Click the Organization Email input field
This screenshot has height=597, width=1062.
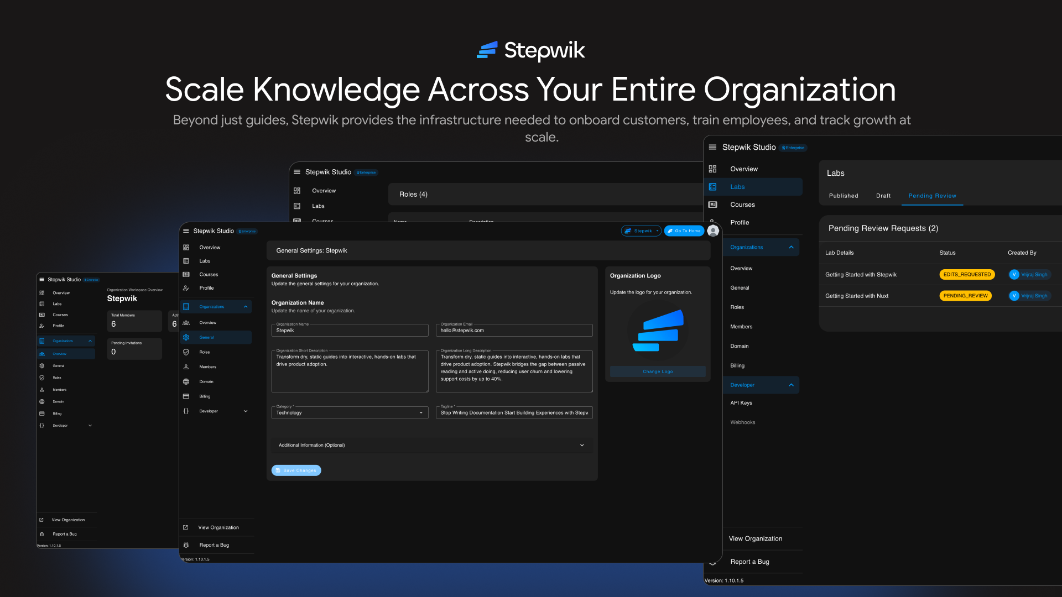coord(514,331)
